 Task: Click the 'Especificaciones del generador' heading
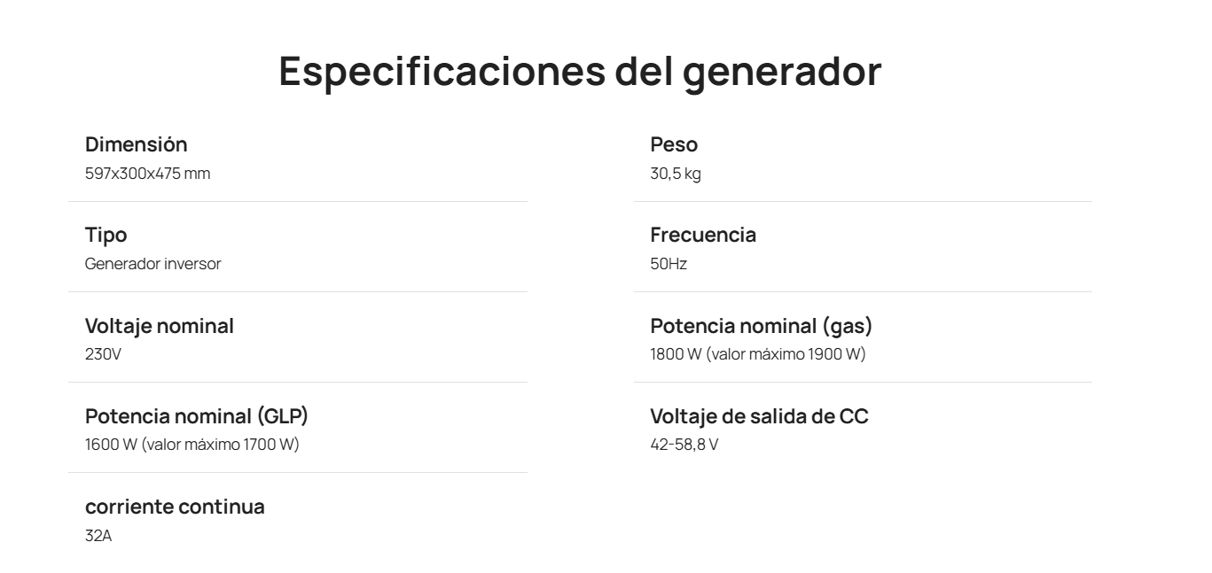tap(580, 72)
